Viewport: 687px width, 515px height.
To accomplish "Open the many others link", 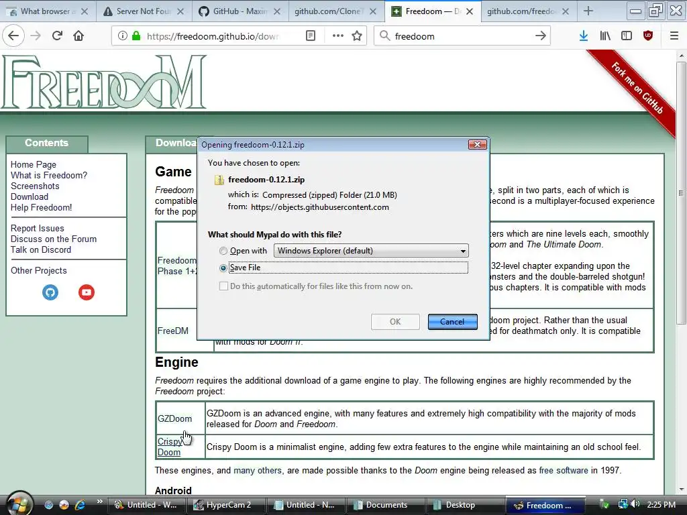I will tap(257, 470).
